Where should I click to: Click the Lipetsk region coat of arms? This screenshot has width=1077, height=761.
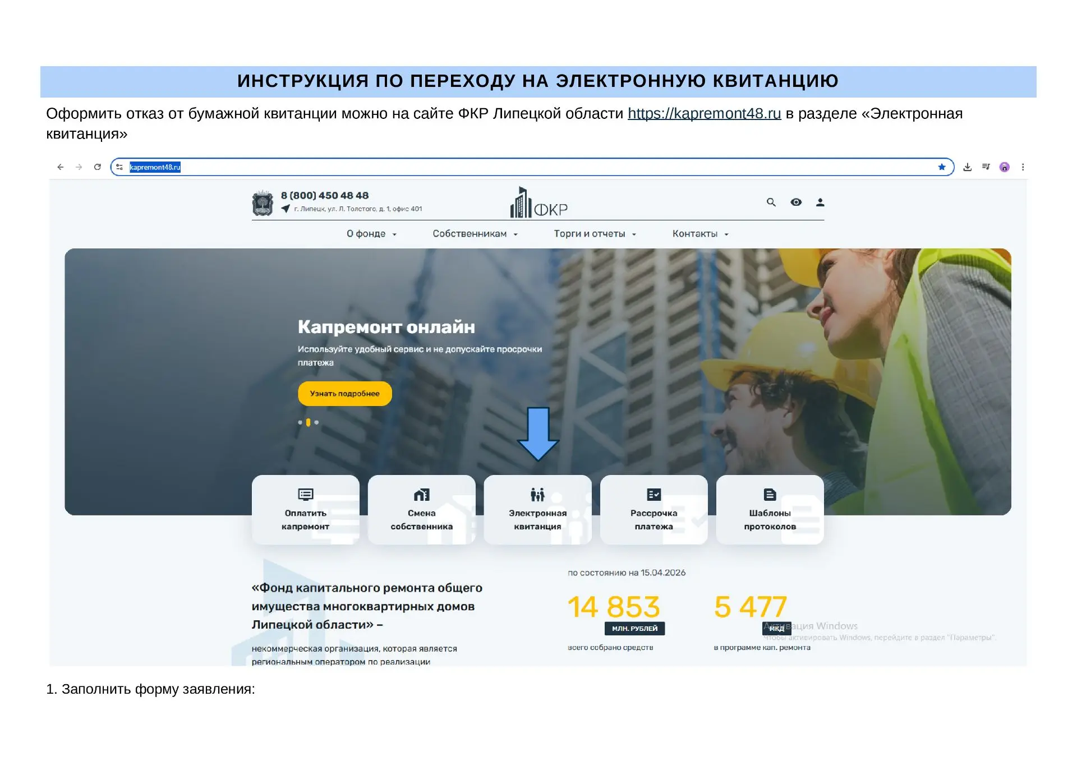point(263,203)
